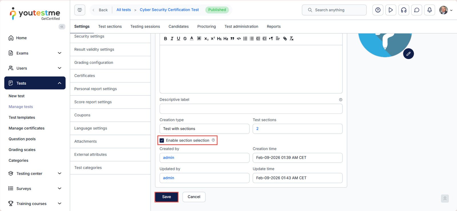The image size is (457, 211).
Task: Uncheck Enable section selection checkbox
Action: point(162,140)
